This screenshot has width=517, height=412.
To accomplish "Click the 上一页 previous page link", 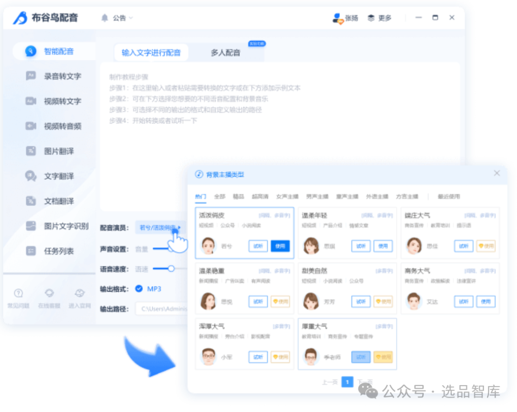I will click(x=330, y=382).
